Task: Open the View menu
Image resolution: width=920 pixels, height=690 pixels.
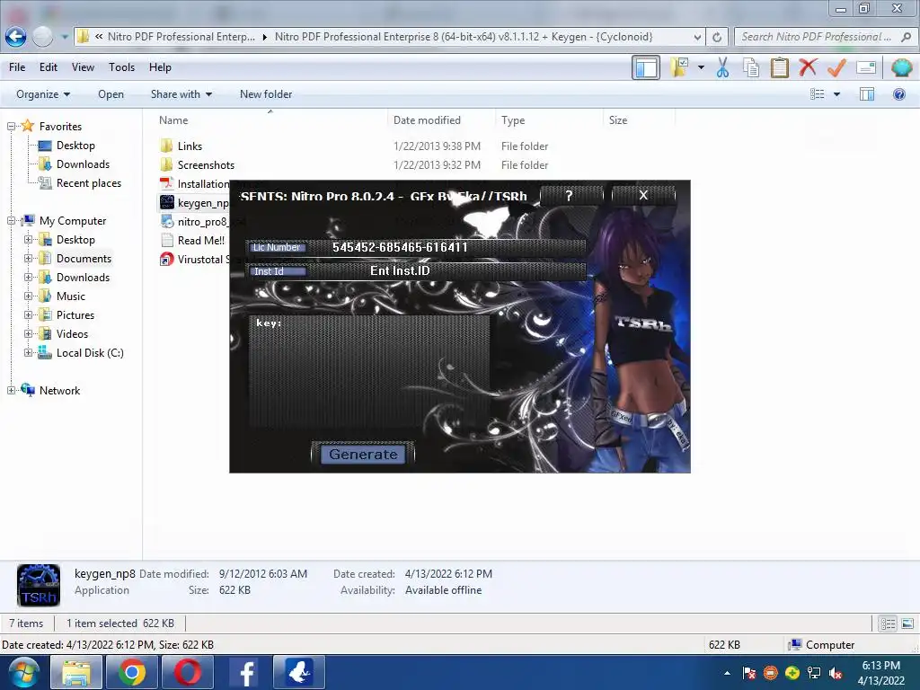Action: 83,66
